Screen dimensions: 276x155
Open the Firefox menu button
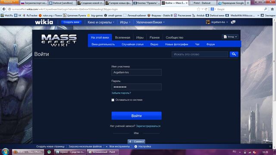pos(9,2)
